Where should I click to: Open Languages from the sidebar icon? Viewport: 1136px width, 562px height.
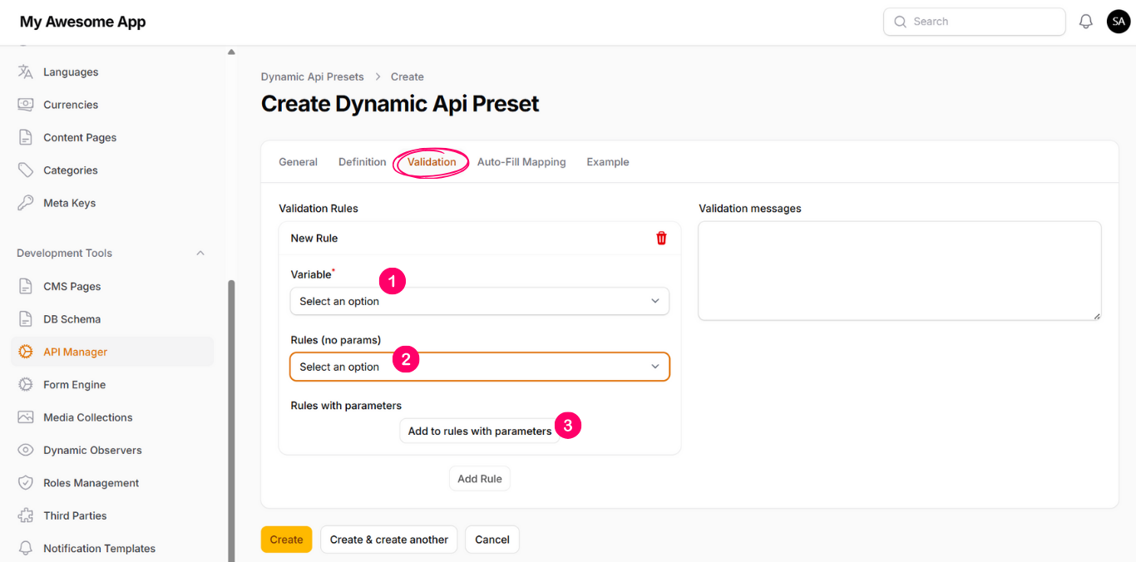(26, 72)
